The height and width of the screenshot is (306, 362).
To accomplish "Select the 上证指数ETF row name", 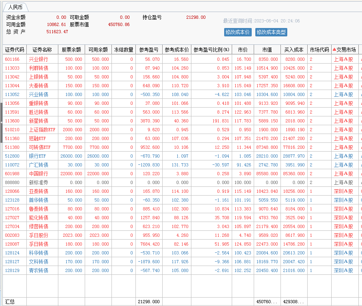I will coord(42,130).
